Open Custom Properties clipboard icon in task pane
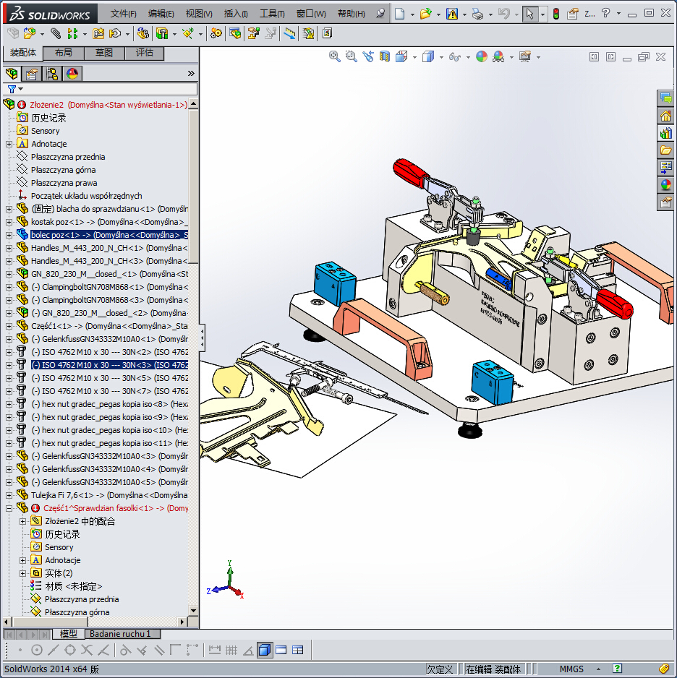677x678 pixels. click(x=665, y=202)
